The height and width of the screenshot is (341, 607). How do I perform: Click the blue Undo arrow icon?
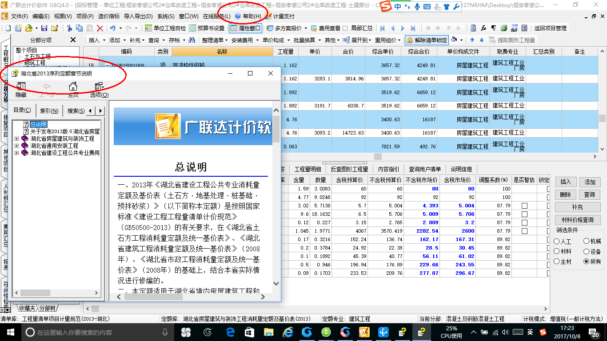point(113,28)
